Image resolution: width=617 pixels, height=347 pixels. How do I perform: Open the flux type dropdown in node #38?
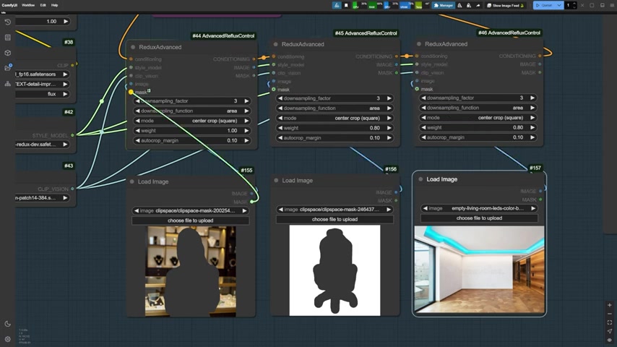[42, 94]
